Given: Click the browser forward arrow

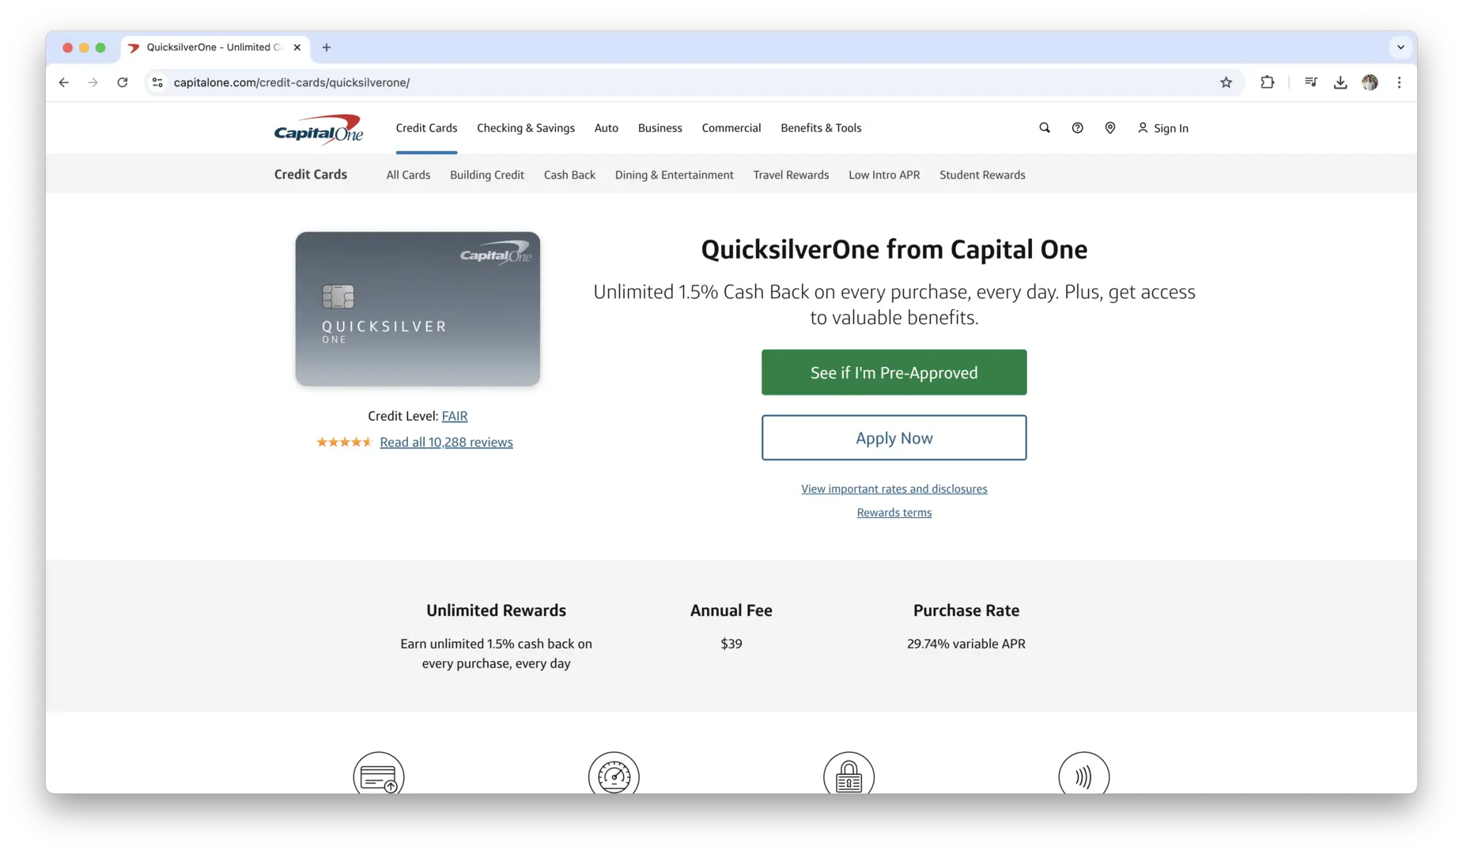Looking at the screenshot, I should pyautogui.click(x=93, y=82).
